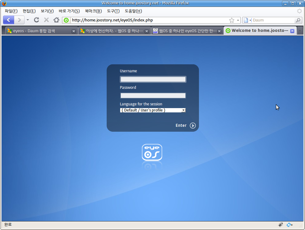Image resolution: width=305 pixels, height=230 pixels.
Task: Click the circular play arrow next to Enter
Action: (193, 126)
